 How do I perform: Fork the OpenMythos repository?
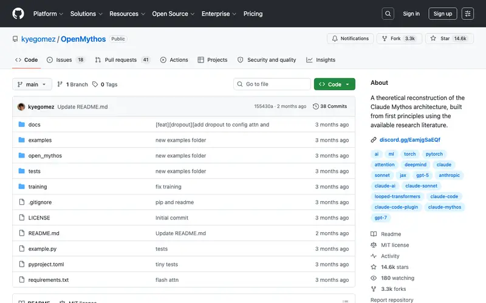(x=399, y=39)
